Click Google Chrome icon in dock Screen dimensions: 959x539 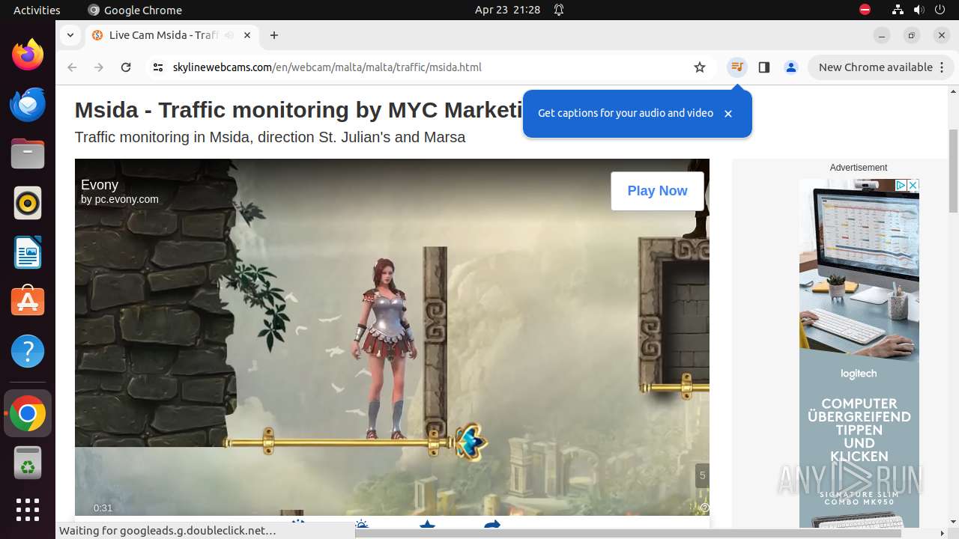tap(28, 414)
